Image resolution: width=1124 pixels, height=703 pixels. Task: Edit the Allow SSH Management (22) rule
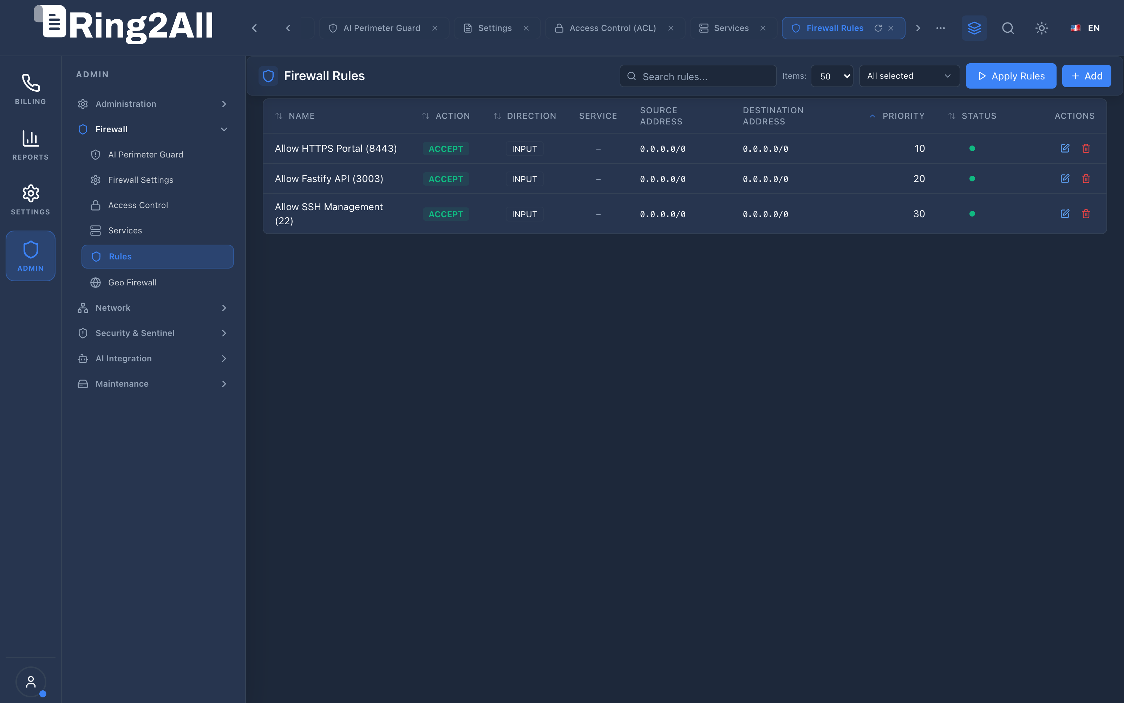click(x=1065, y=214)
